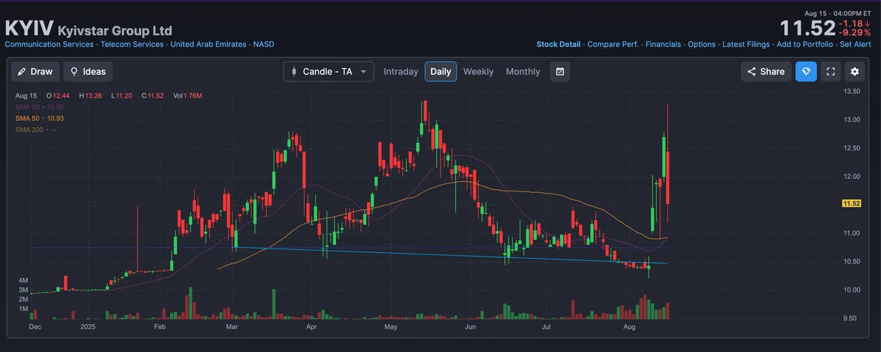Click the yellow 11.52 current price tag
The width and height of the screenshot is (881, 352).
[x=851, y=203]
